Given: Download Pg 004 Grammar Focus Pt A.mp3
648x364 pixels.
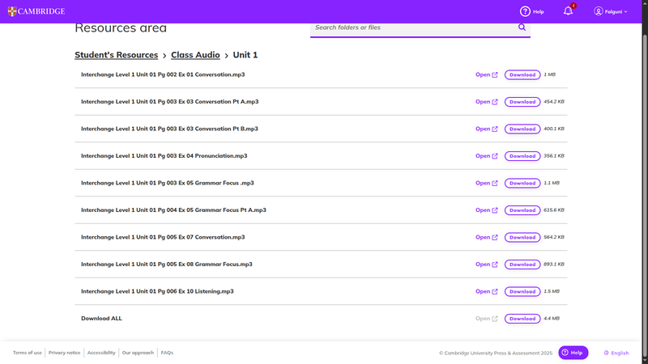Looking at the screenshot, I should click(522, 210).
